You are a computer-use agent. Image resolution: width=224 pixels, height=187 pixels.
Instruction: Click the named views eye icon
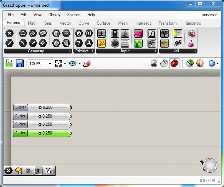tap(73, 63)
